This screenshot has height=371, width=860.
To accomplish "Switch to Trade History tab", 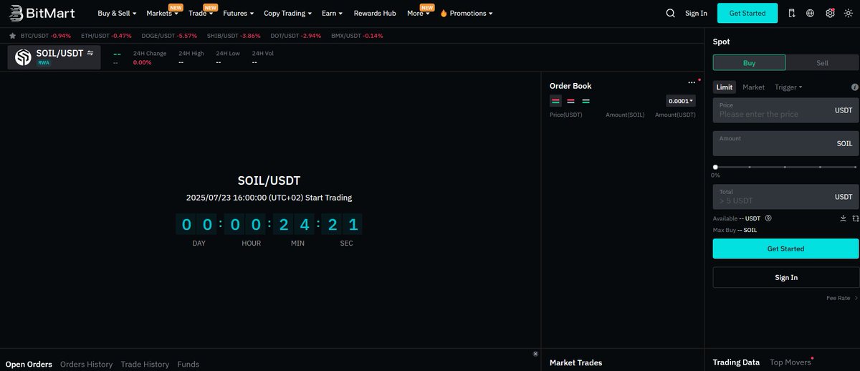I will tap(145, 364).
